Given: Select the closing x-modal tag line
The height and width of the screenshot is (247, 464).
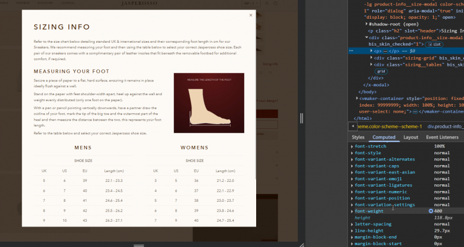Looking at the screenshot, I should [376, 85].
